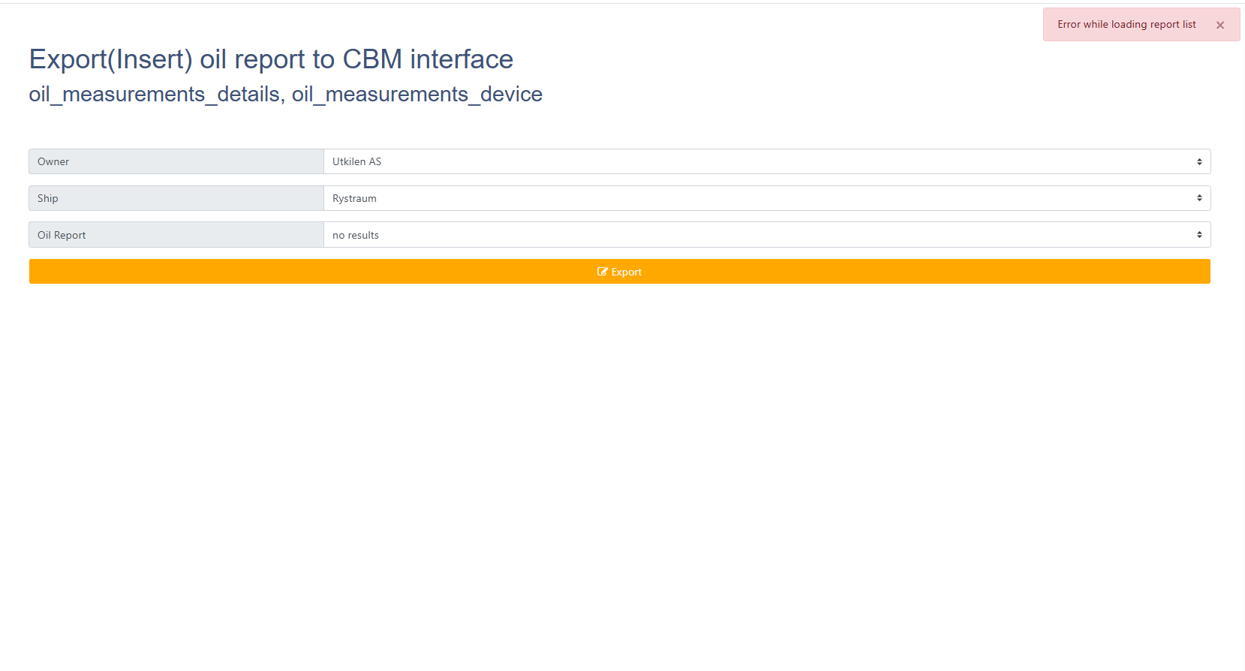Viewport: 1245px width, 671px height.
Task: Click 'oil report' phrase in page title
Action: point(252,59)
